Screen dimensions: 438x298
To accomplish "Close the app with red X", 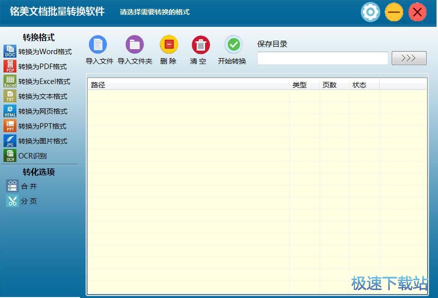I will coord(417,12).
